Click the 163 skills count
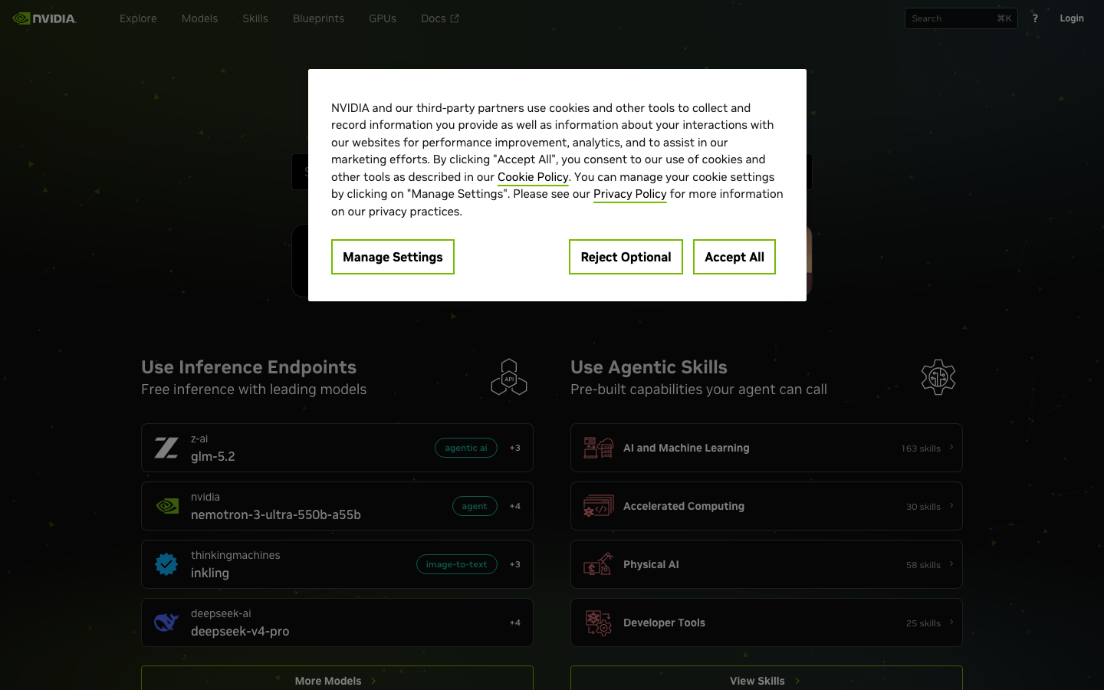 click(x=921, y=449)
